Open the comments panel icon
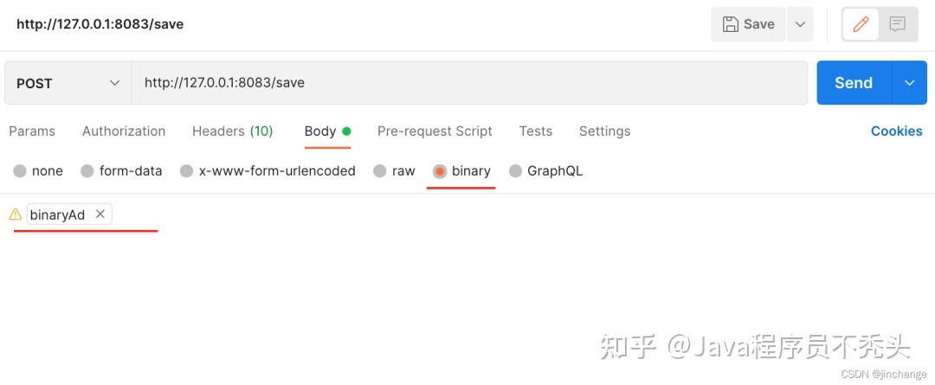Image resolution: width=935 pixels, height=385 pixels. coord(898,24)
